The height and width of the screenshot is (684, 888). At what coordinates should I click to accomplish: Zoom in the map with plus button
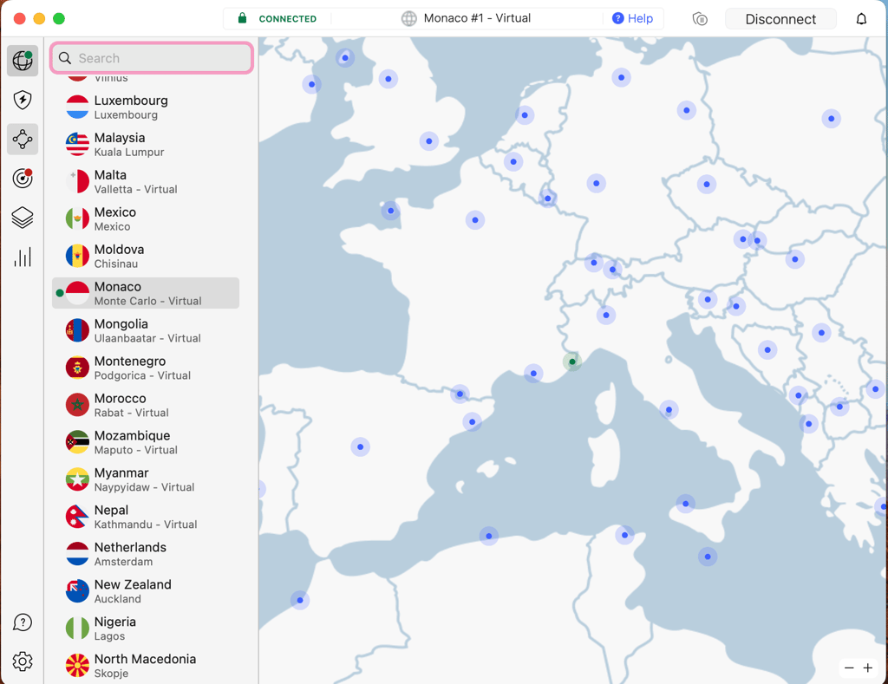coord(867,668)
